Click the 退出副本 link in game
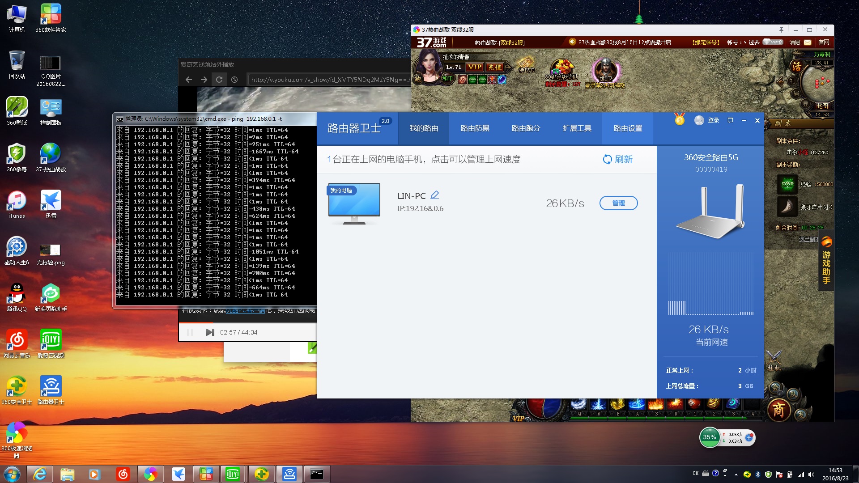 (x=809, y=239)
